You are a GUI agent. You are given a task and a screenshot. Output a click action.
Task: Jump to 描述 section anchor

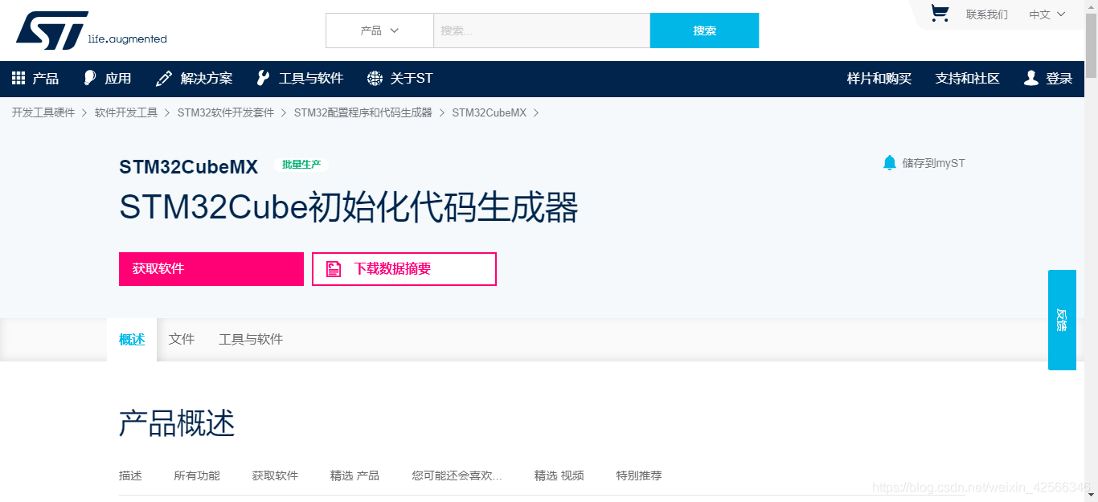click(130, 475)
